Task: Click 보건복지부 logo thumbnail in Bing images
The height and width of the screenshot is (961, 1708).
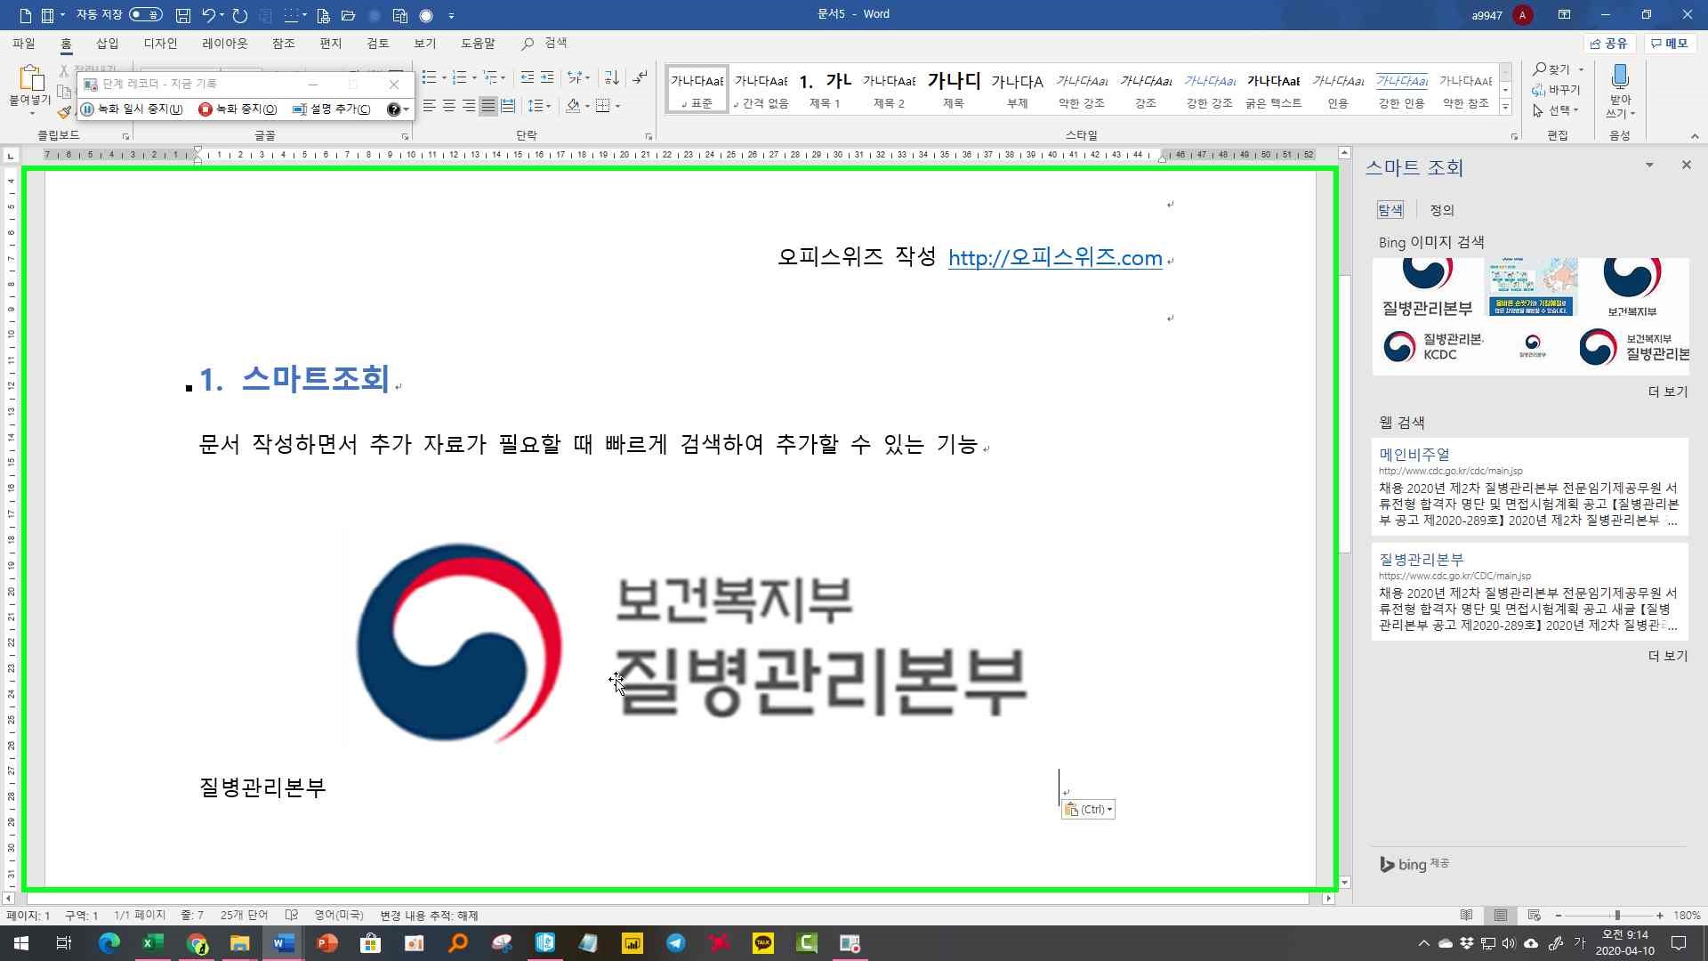Action: 1631,287
